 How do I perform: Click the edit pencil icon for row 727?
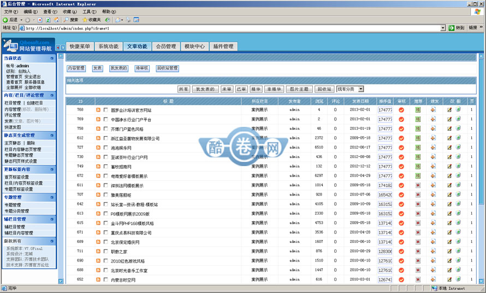pyautogui.click(x=449, y=148)
